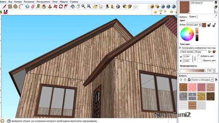
Task: Click the blue question mark plugin icon
Action: (x=173, y=6)
